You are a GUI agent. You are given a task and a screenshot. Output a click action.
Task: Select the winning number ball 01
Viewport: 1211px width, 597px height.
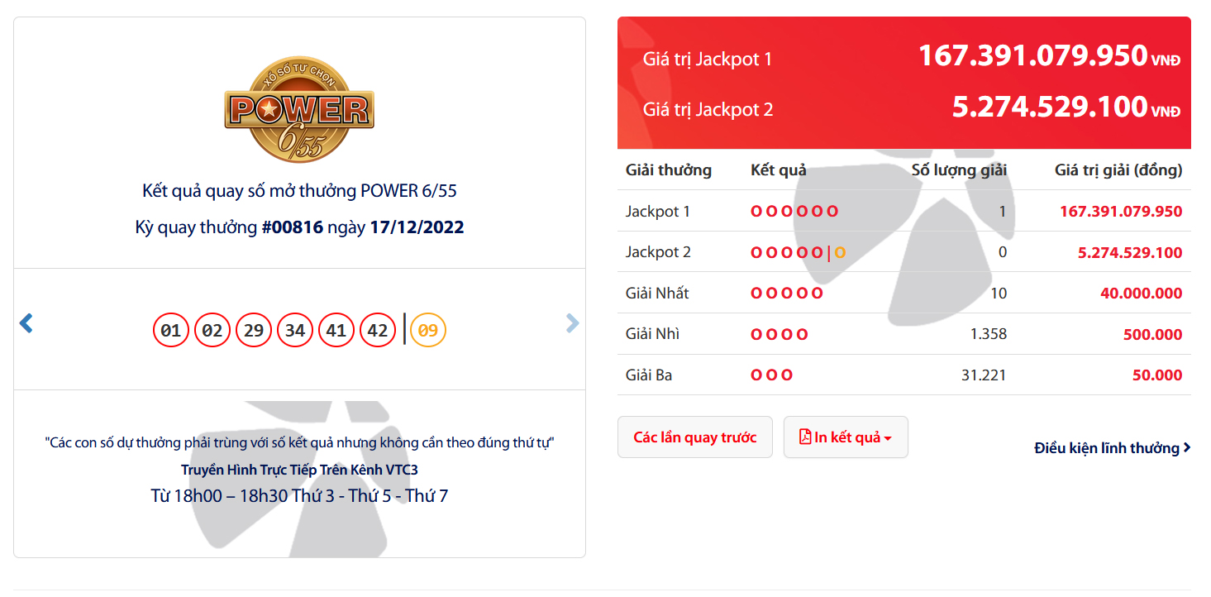(171, 330)
